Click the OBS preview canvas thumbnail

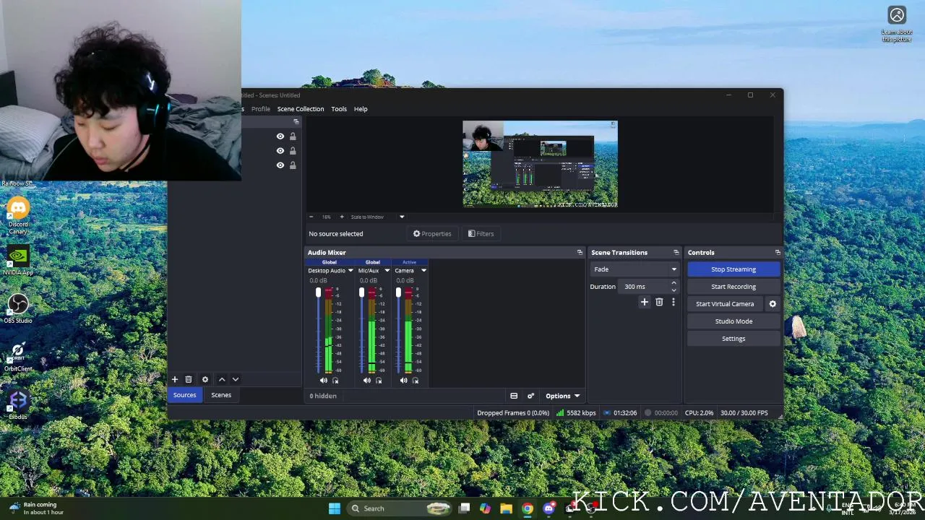coord(540,164)
